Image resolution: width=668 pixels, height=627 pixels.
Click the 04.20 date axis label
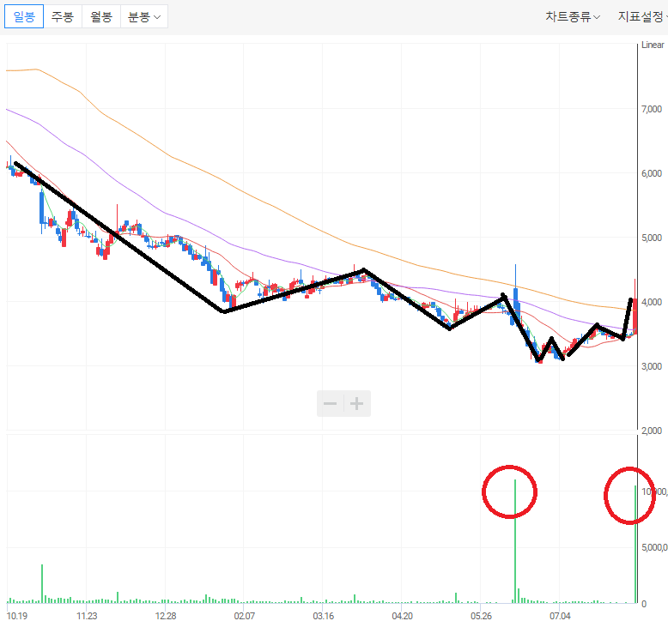click(x=402, y=616)
